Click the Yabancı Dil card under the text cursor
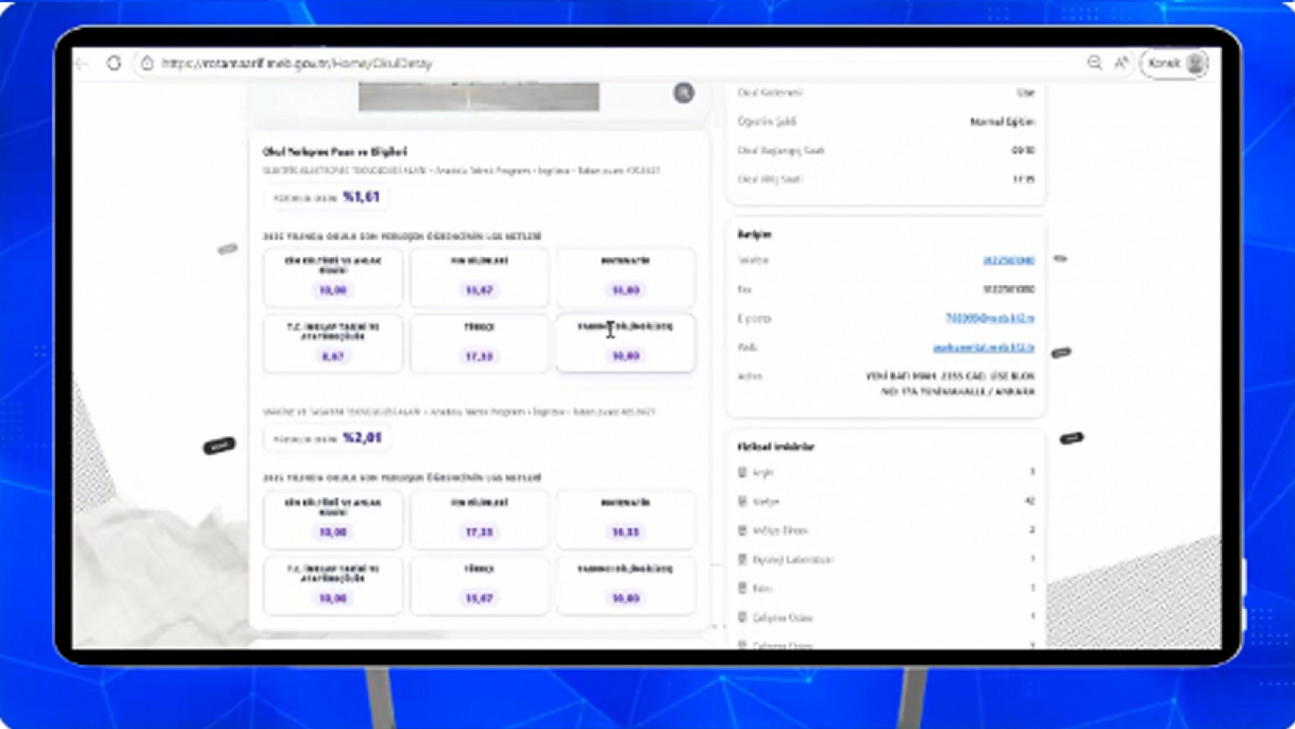 point(625,343)
